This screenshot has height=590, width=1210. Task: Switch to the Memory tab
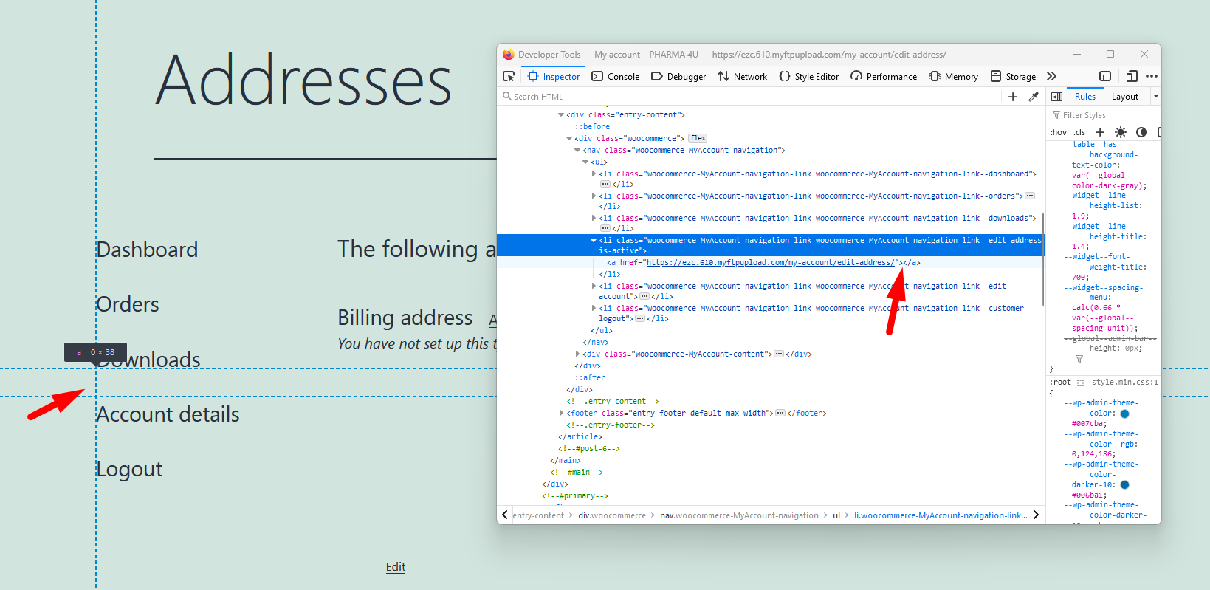pos(954,76)
